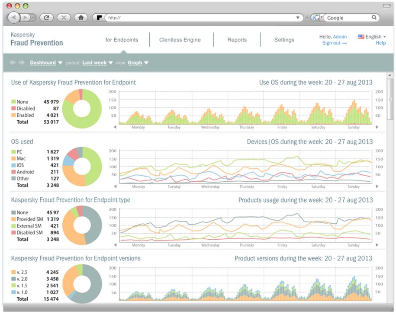Viewport: 396px width, 315px height.
Task: Click "Kaspersky Fraud Prevention for Endpoint versions" heading
Action: pyautogui.click(x=76, y=258)
